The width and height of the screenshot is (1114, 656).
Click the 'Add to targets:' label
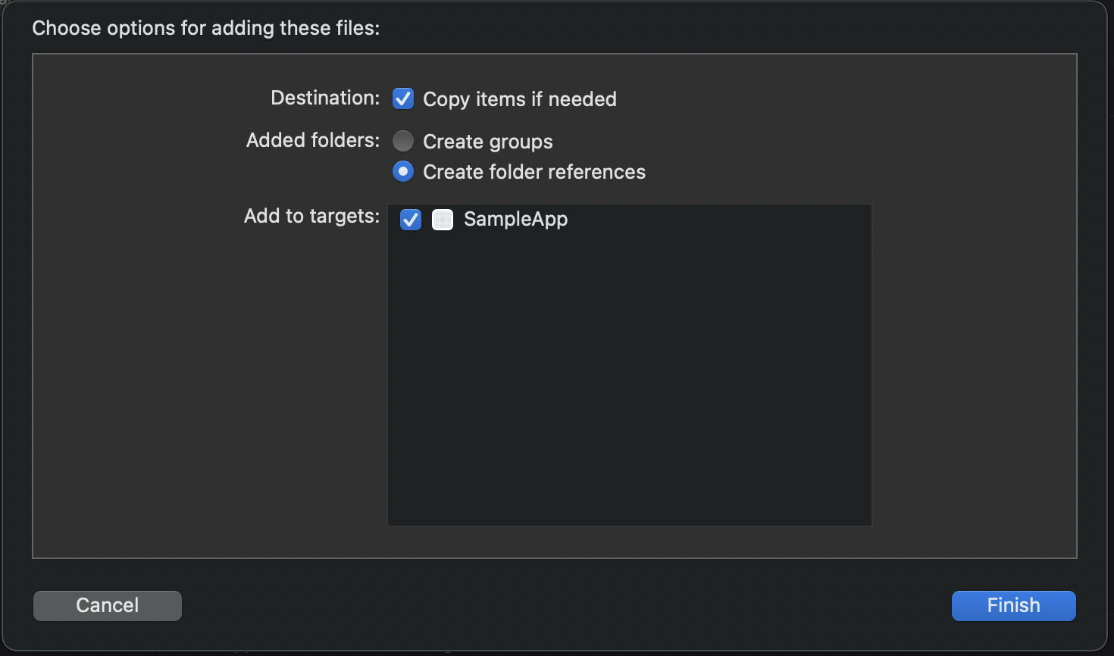click(311, 216)
